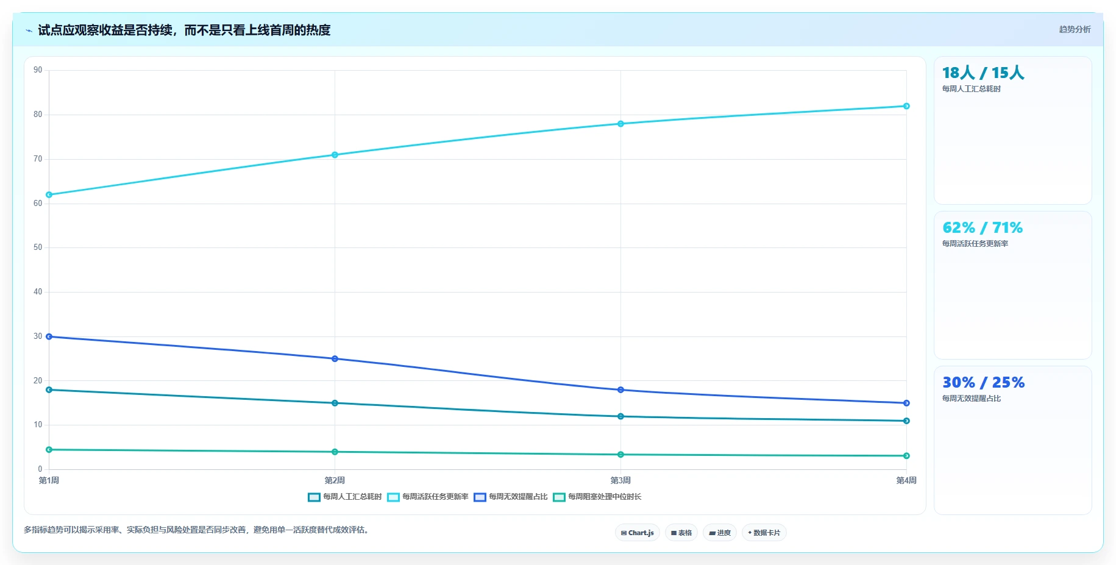Click the y-axis tick label 0

(40, 469)
